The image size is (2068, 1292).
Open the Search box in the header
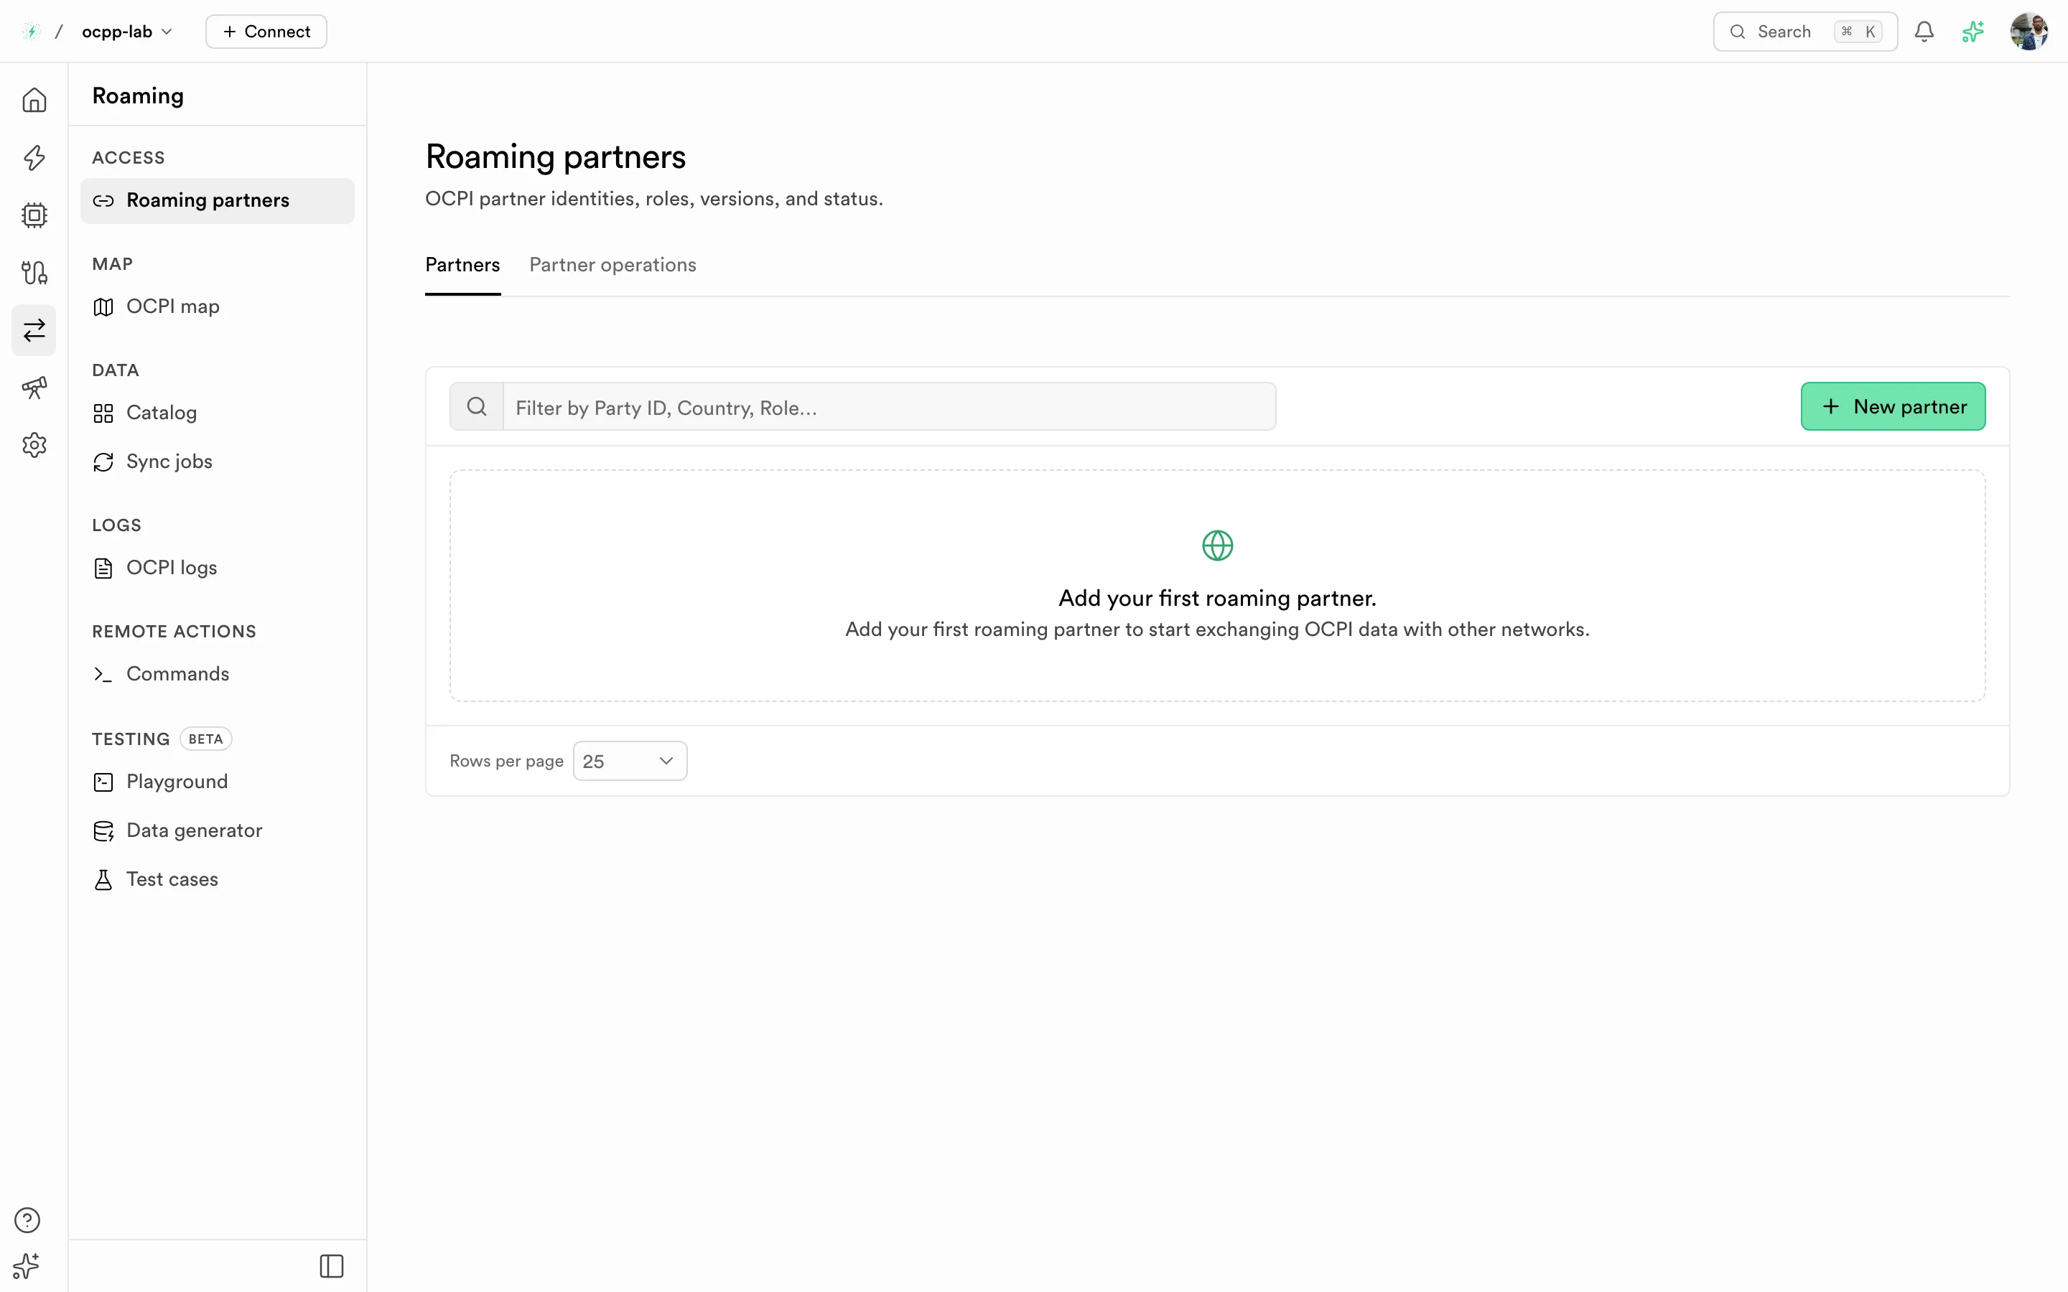(1804, 32)
